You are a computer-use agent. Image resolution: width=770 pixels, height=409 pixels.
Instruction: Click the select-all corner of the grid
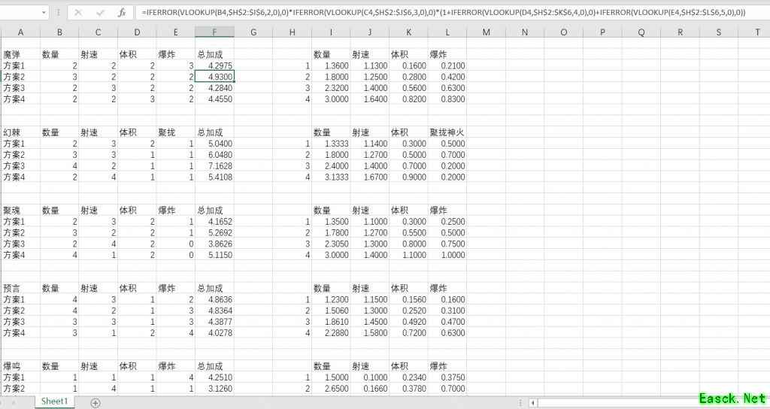pyautogui.click(x=4, y=32)
